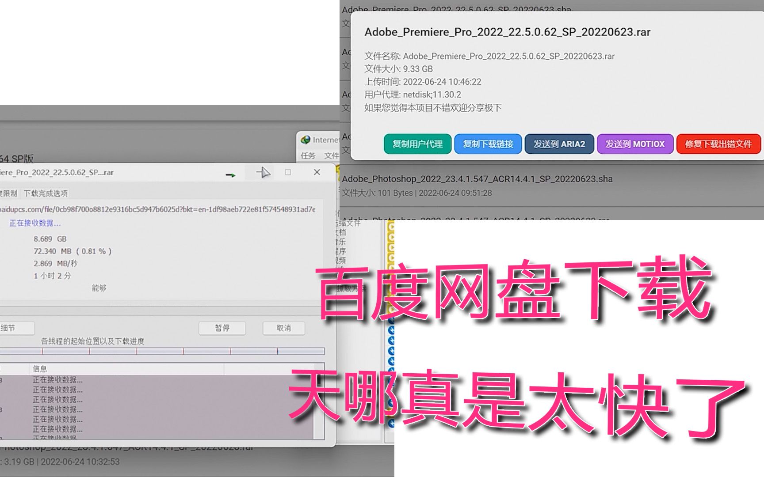Screen dimensions: 764x477
Task: Click the 能够 resume capability value
Action: (x=99, y=288)
